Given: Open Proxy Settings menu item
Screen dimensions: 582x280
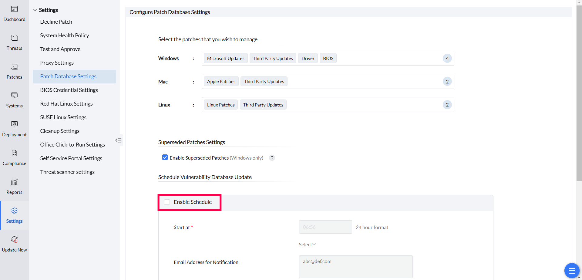Looking at the screenshot, I should point(57,63).
